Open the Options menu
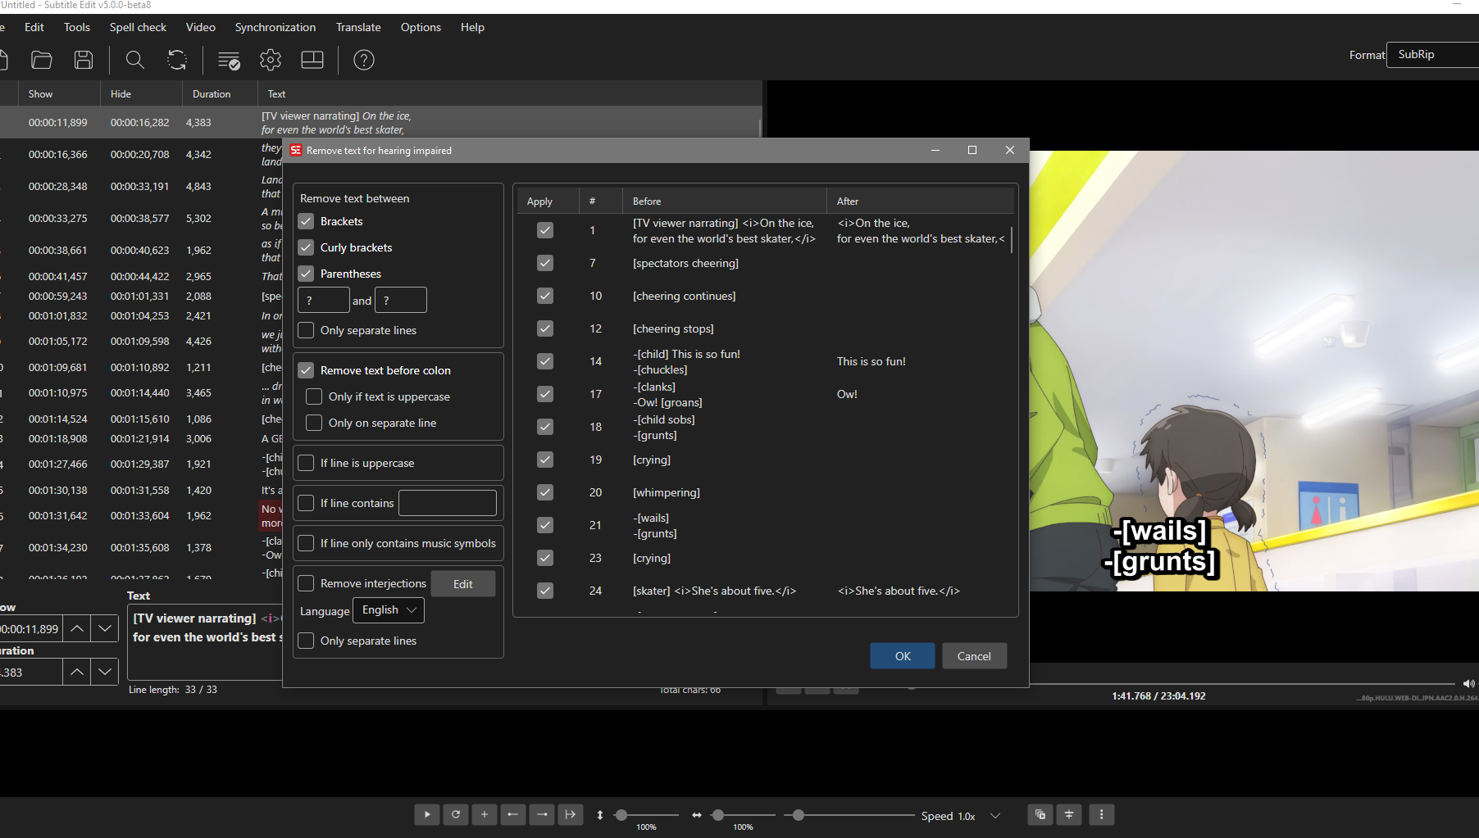The height and width of the screenshot is (838, 1479). 421,27
